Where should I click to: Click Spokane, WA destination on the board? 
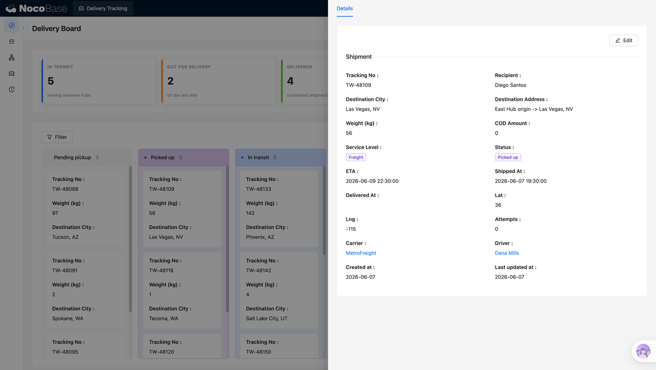[68, 318]
